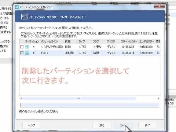Image resolution: width=176 pixels, height=132 pixels.
Task: Click the partition icon in the File 2 row
Action: point(27,53)
